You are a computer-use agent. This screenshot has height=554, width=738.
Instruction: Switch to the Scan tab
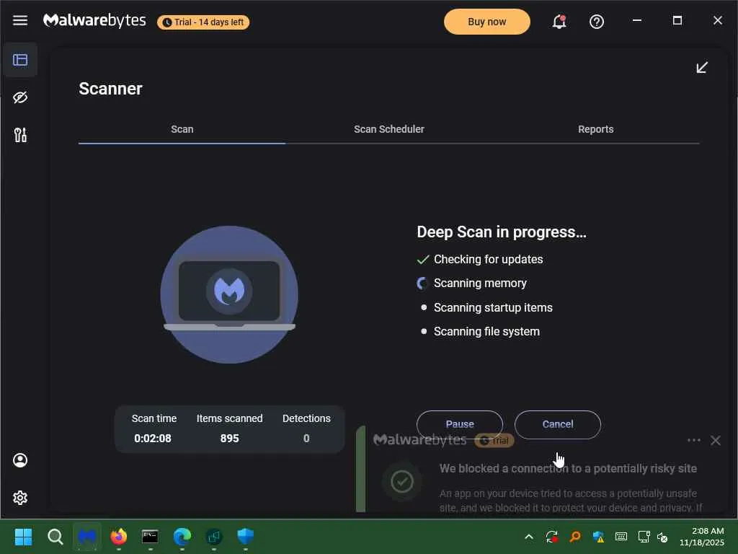pyautogui.click(x=182, y=129)
